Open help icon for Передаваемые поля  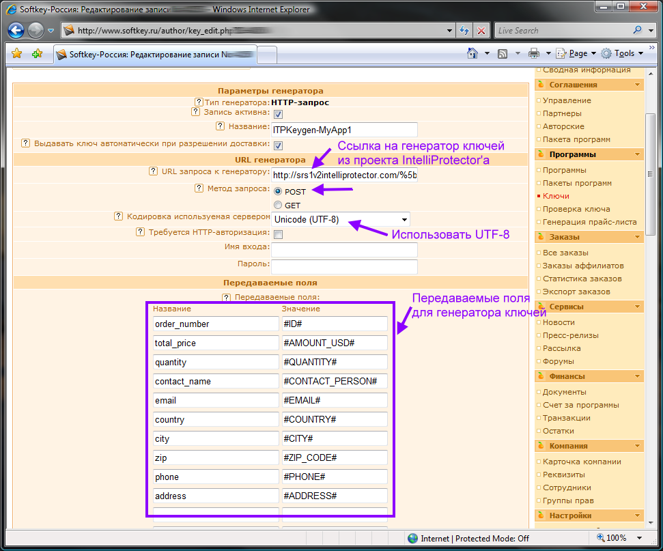coord(227,297)
